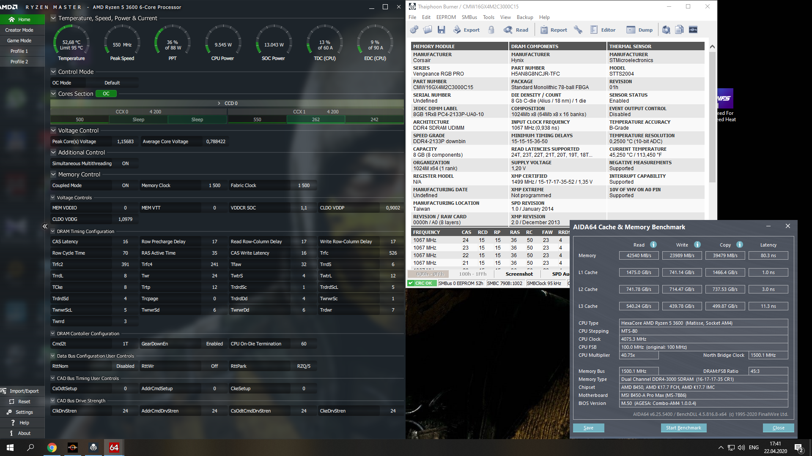Open the SMBus menu

pos(469,17)
